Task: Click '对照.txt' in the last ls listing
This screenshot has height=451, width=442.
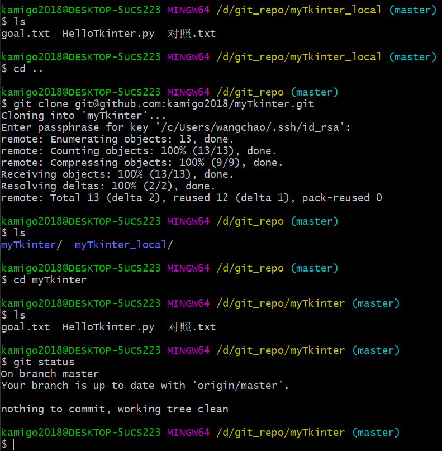Action: coord(192,327)
